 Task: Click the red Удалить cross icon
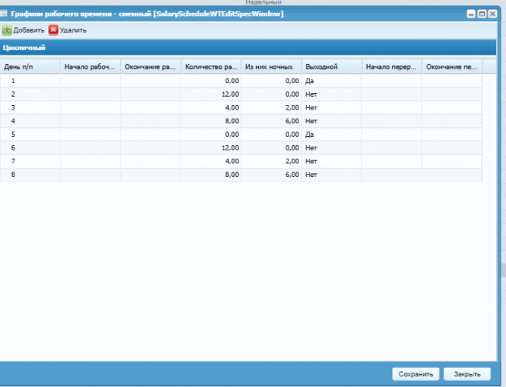coord(54,30)
